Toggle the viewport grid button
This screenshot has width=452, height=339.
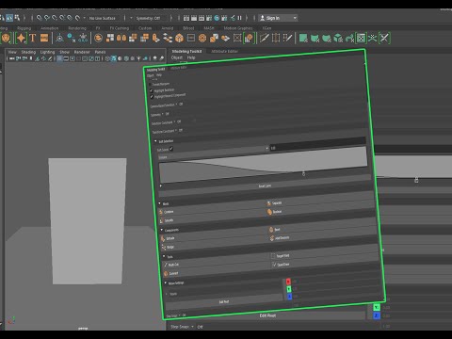[59, 58]
